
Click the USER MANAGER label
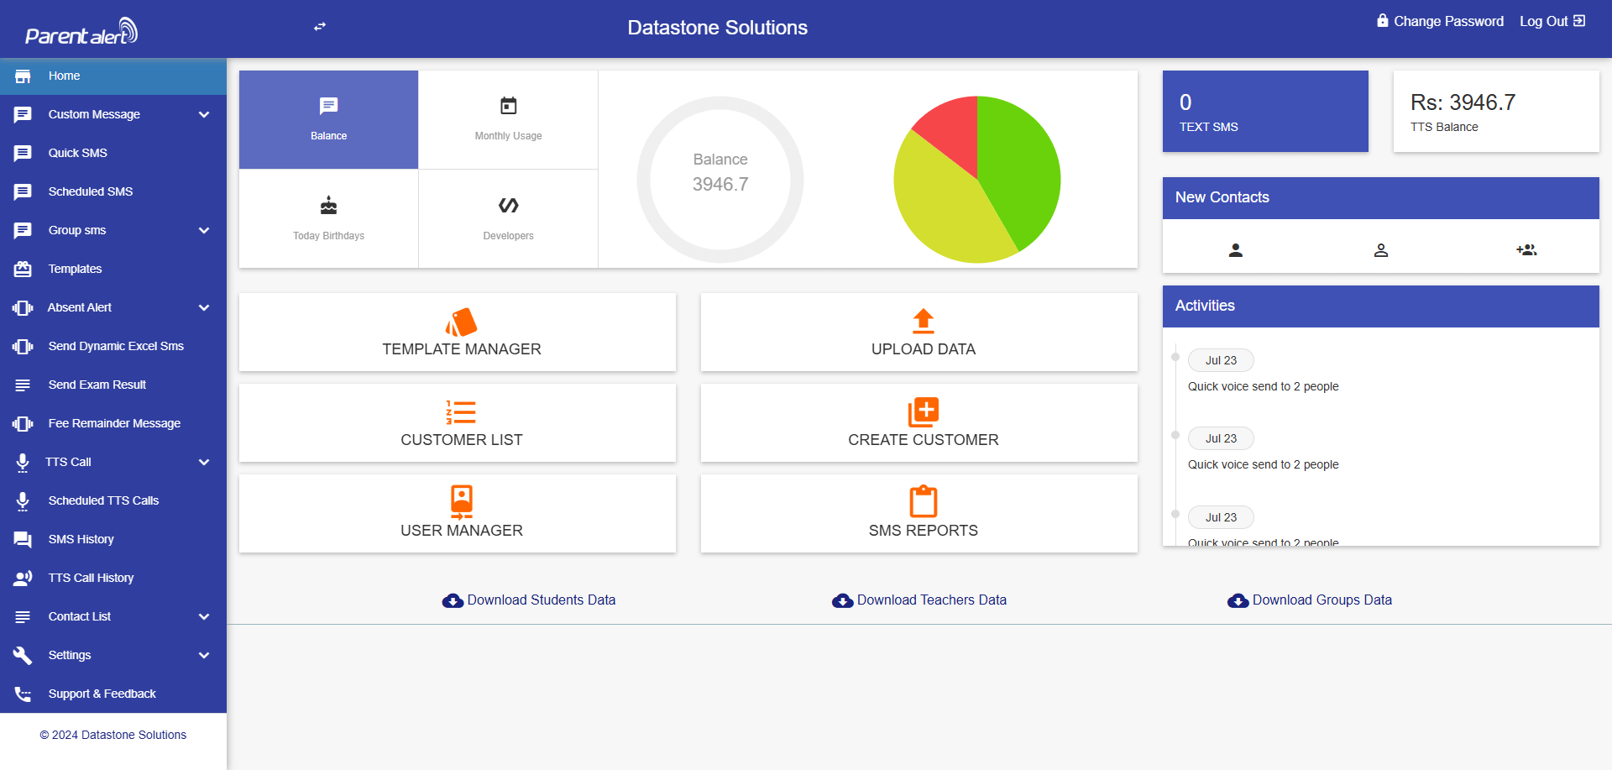[x=462, y=531]
